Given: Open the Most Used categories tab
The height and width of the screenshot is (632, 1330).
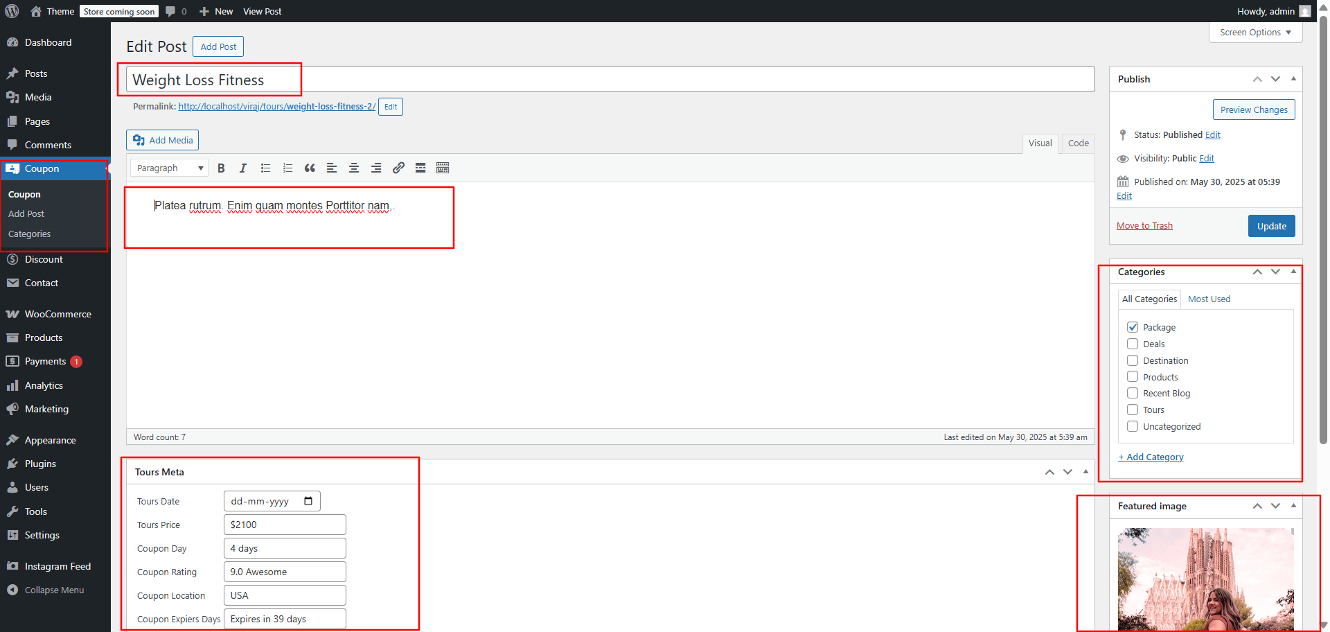Looking at the screenshot, I should [x=1209, y=299].
